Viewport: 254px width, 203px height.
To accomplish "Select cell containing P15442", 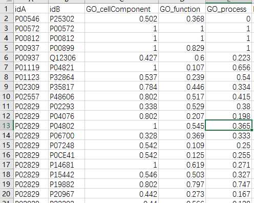I will pyautogui.click(x=67, y=174).
